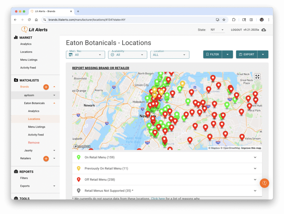Expand the Off Retail Menu (258) list
Viewport: 284px width, 214px height.
click(x=167, y=180)
